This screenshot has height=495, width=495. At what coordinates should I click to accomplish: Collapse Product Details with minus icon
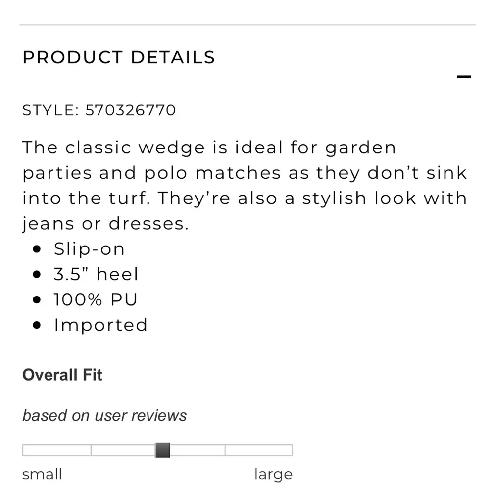coord(463,76)
